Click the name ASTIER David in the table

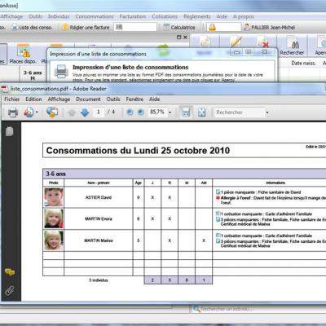coord(99,197)
